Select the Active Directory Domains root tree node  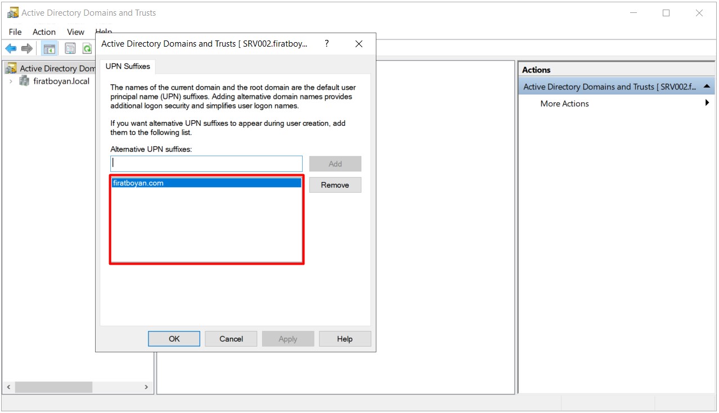pyautogui.click(x=57, y=69)
